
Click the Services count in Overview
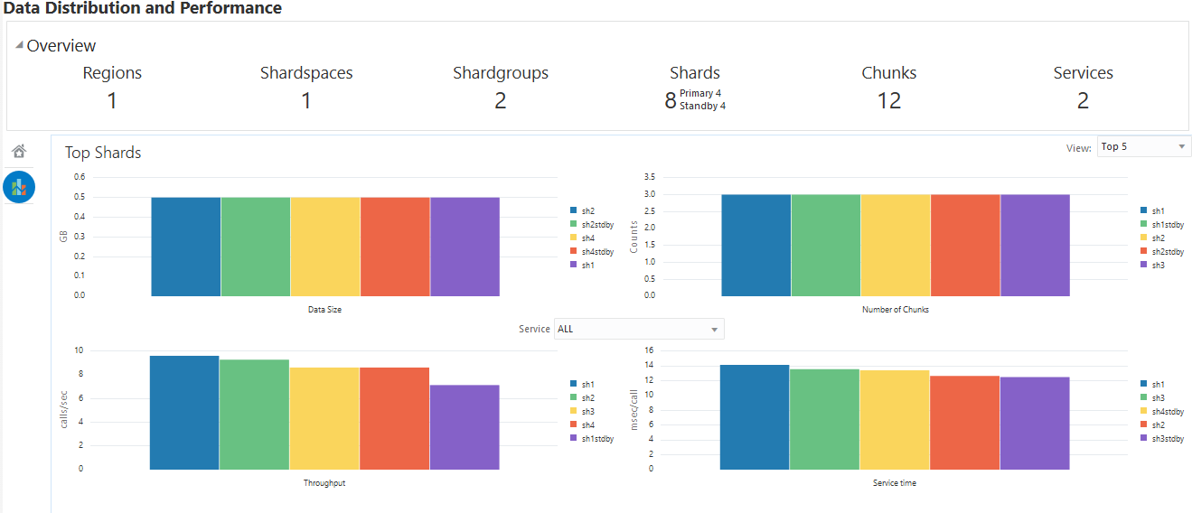point(1083,100)
